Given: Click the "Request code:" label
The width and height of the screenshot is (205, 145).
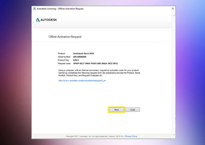Looking at the screenshot, I should click(x=64, y=63).
